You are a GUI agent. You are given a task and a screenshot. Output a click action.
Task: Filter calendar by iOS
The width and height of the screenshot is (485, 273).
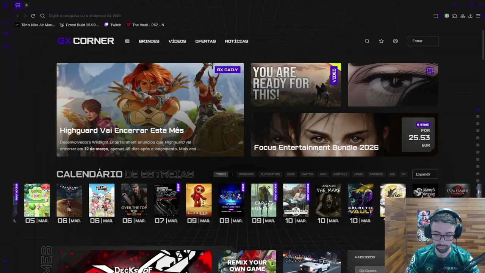(392, 174)
